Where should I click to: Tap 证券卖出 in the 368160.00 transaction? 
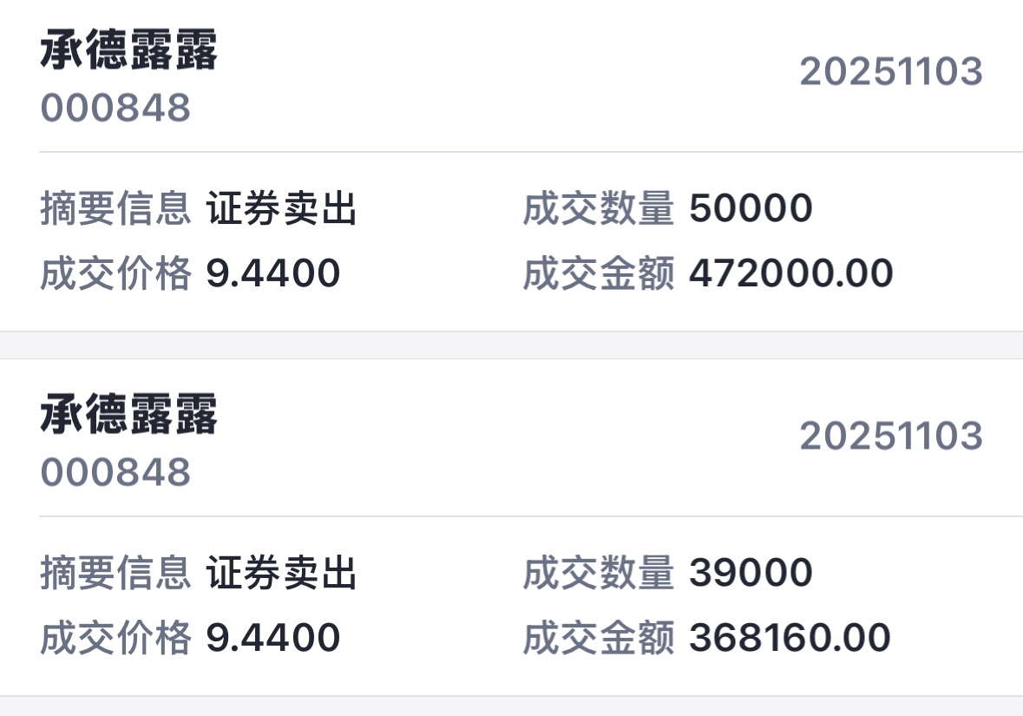pyautogui.click(x=282, y=574)
